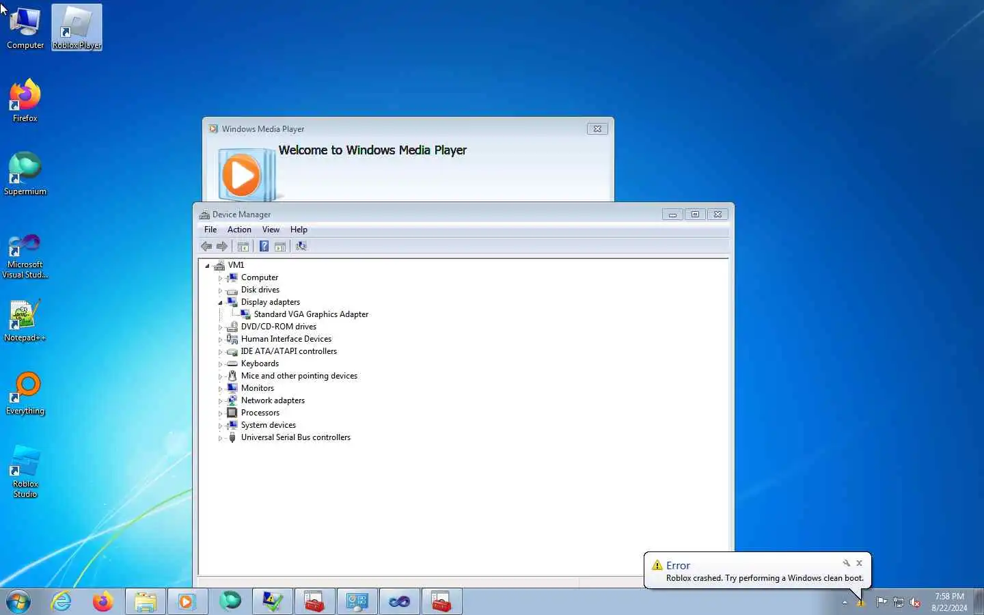This screenshot has height=615, width=984.
Task: Expand the Mice and other pointing devices arrow
Action: coord(220,377)
